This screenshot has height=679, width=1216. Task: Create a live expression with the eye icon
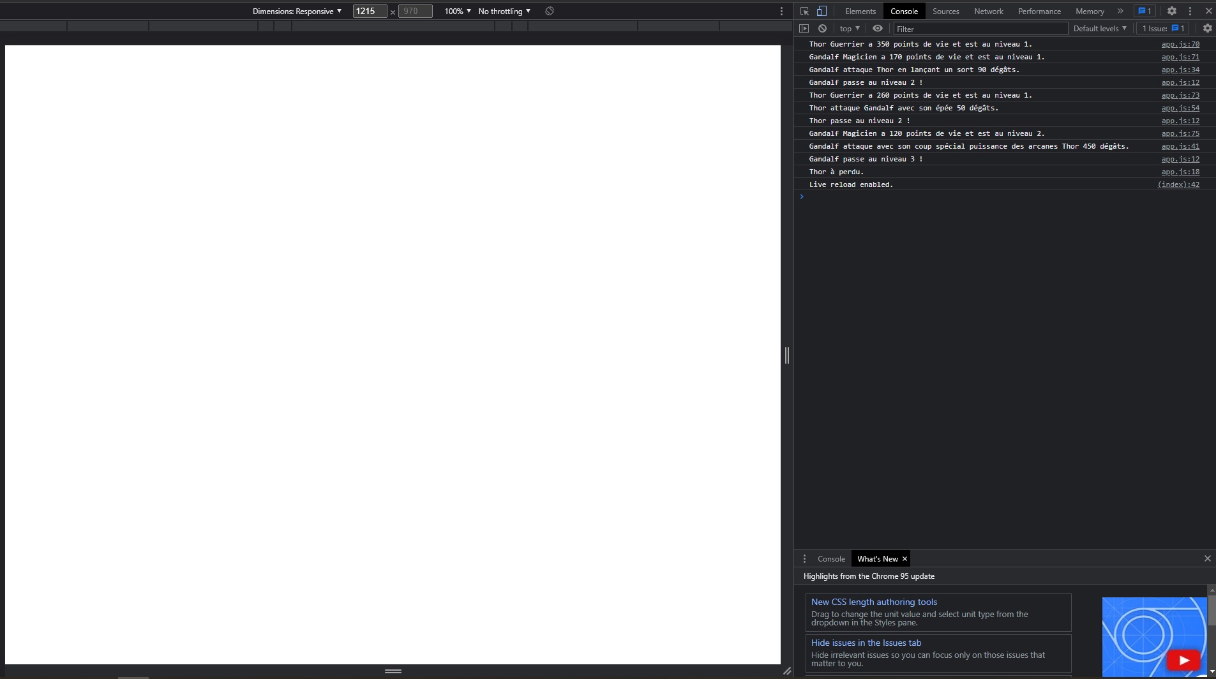(878, 29)
